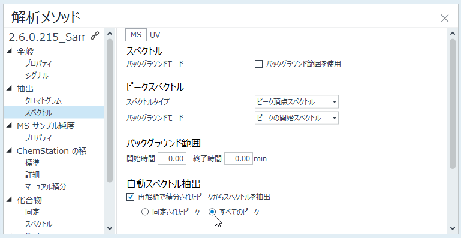Open マニュアル積分 in the tree

[46, 186]
